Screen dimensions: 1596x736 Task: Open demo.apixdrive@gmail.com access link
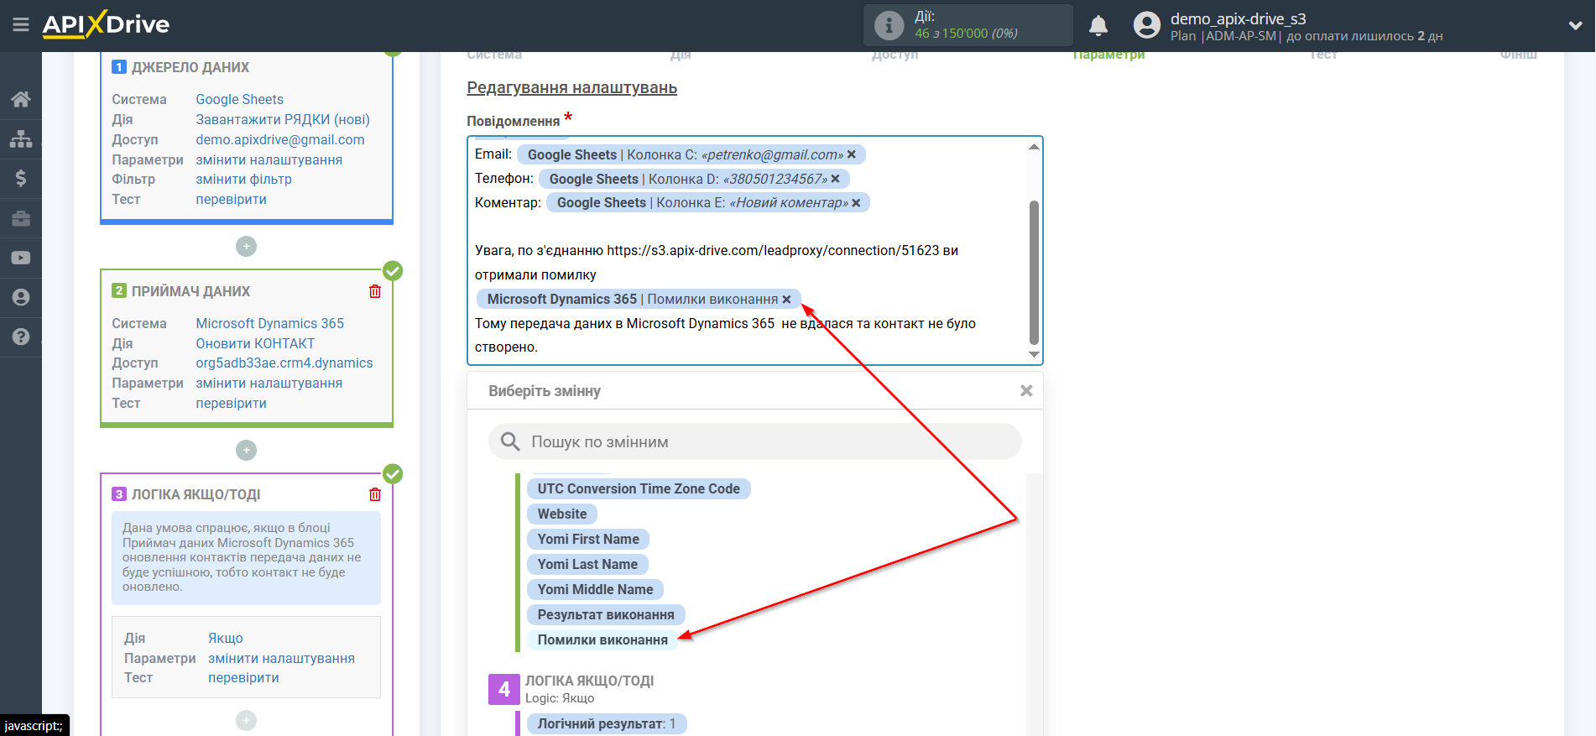[x=280, y=139]
